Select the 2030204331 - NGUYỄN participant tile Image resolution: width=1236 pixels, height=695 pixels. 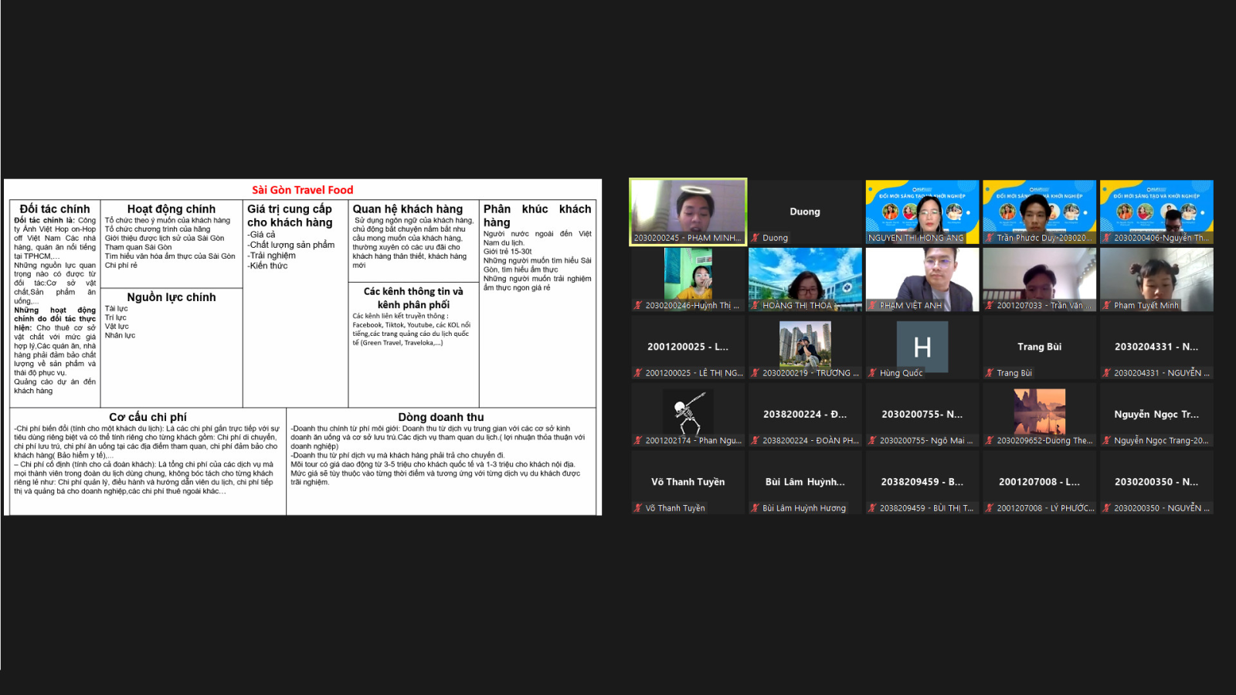coord(1156,347)
